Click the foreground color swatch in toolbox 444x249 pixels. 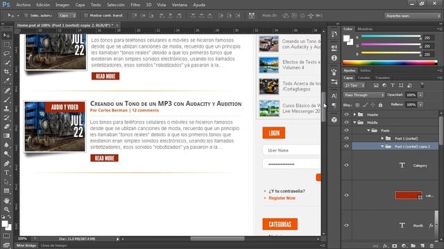(x=5, y=224)
